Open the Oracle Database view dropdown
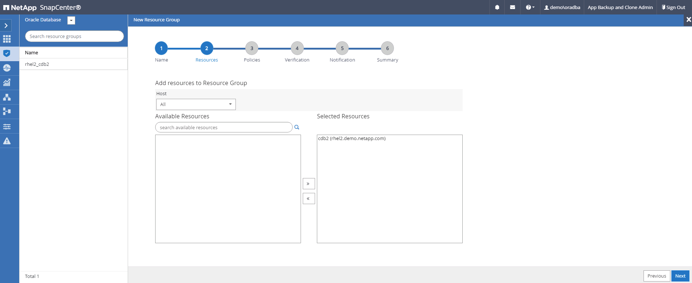Screen dimensions: 692x283 click(71, 21)
